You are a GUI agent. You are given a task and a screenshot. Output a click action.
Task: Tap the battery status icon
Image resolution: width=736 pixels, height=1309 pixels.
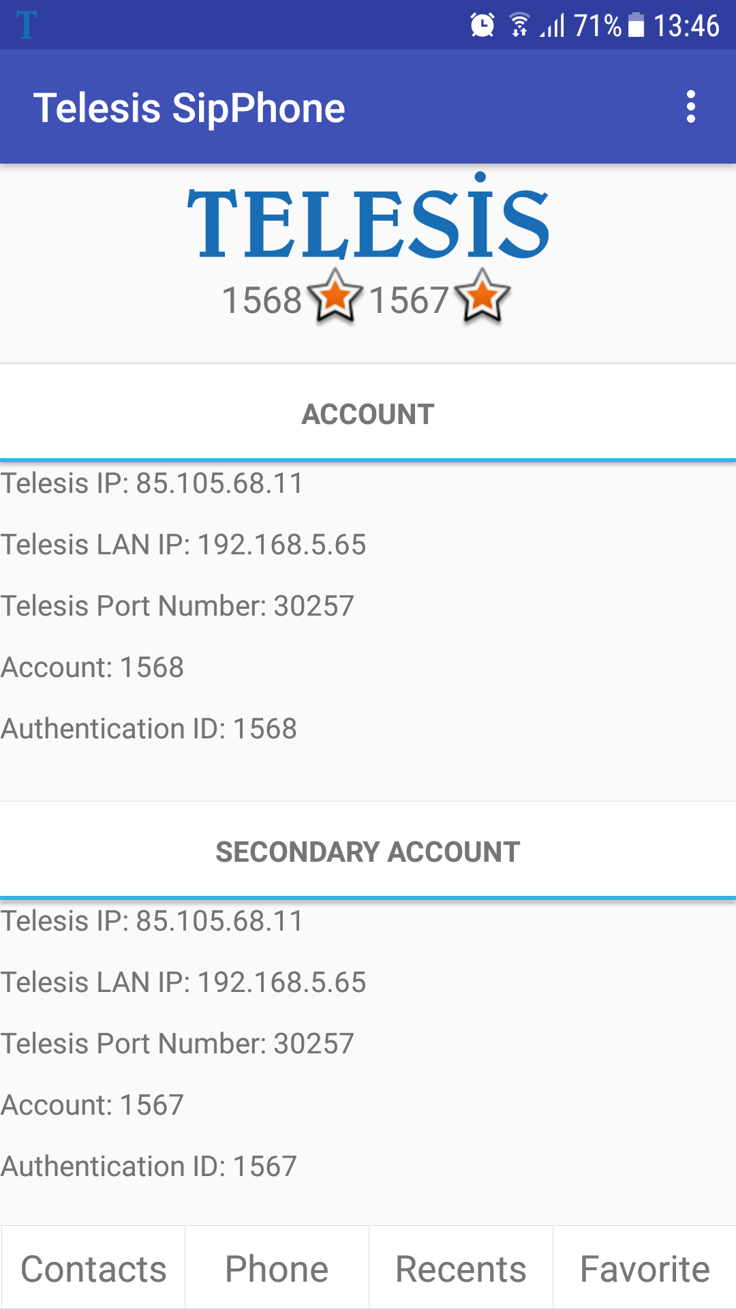pos(636,26)
